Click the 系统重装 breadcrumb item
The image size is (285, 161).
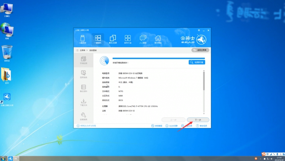[93, 50]
